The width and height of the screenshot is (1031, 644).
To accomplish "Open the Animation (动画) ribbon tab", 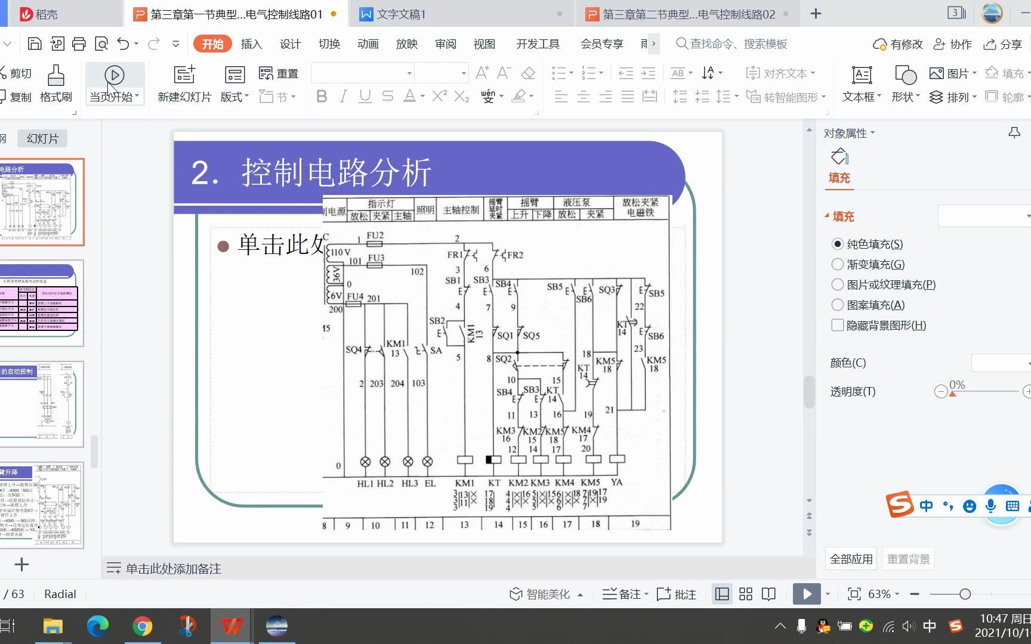I will click(368, 44).
